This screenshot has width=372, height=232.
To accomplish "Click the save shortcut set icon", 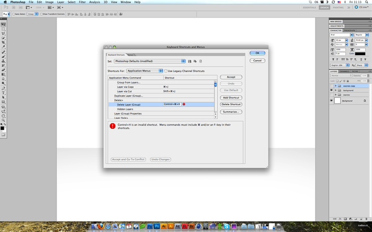I will [190, 61].
